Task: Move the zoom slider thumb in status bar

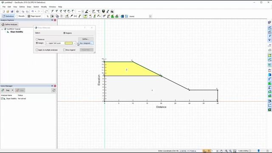Action: [258, 151]
